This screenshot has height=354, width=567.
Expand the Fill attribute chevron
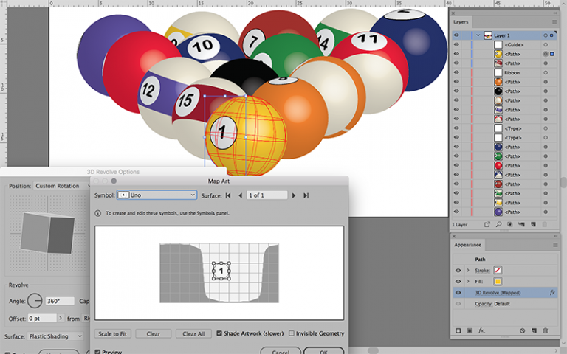click(468, 282)
